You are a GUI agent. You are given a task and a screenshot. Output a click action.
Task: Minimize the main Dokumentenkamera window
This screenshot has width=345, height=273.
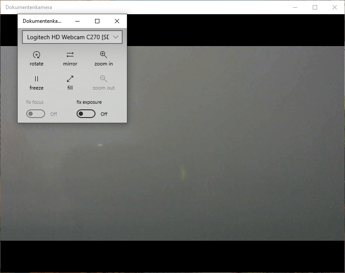click(x=295, y=7)
